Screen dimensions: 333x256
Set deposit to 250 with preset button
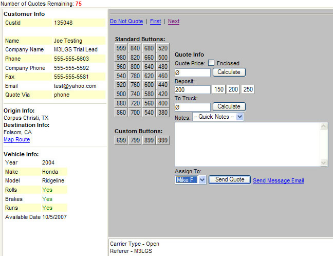248,89
